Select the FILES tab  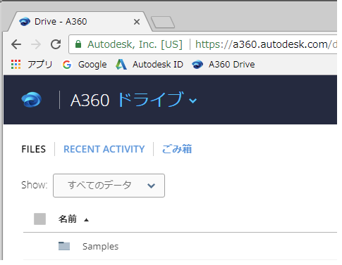[34, 149]
